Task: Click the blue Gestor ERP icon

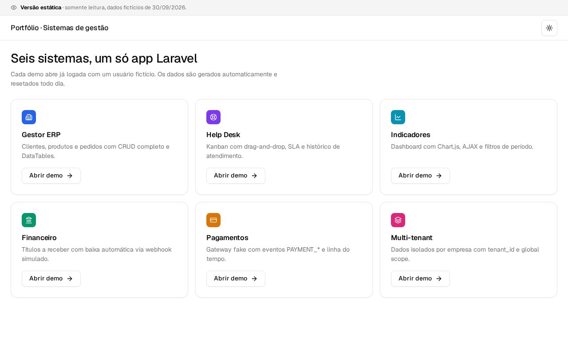Action: click(x=29, y=117)
